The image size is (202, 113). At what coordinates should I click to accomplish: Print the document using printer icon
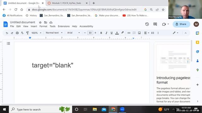point(17,33)
